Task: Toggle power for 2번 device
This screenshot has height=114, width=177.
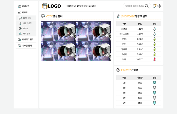Action: [x=154, y=88]
